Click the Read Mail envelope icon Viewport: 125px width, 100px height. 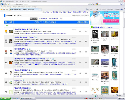pyautogui.click(x=95, y=9)
